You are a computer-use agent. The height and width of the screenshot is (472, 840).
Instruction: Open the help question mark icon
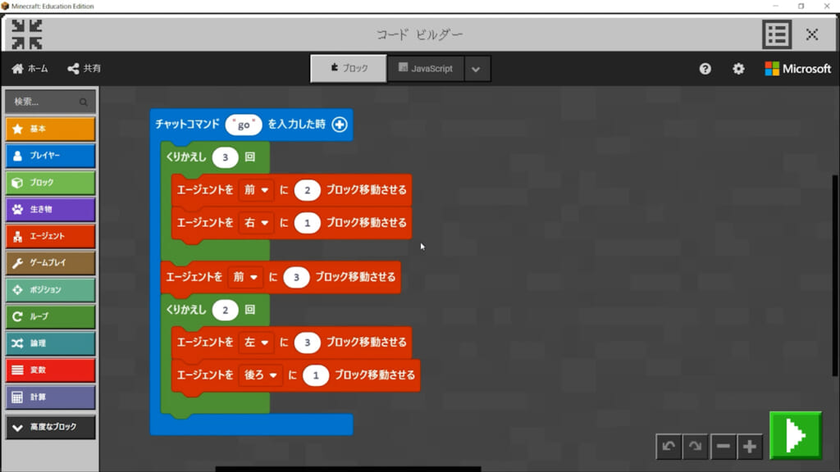[x=705, y=69]
